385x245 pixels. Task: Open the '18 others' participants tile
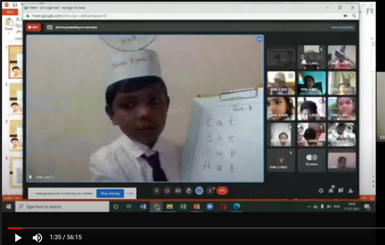point(311,160)
